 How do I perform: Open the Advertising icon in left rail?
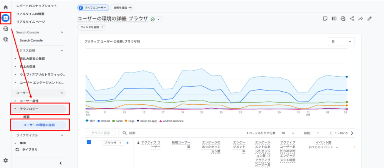tap(5, 39)
